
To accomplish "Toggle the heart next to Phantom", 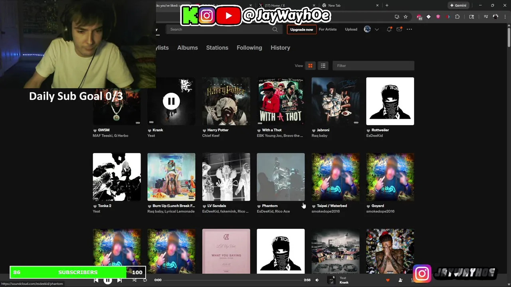I will [259, 206].
